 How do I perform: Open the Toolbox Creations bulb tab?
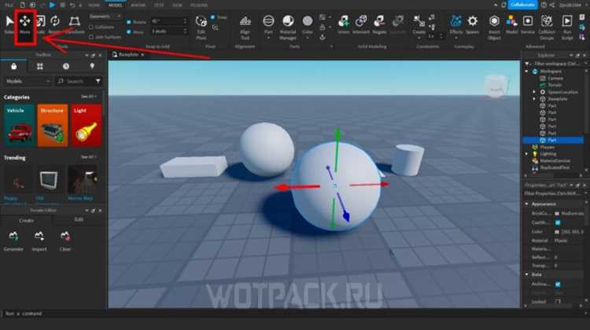92,67
